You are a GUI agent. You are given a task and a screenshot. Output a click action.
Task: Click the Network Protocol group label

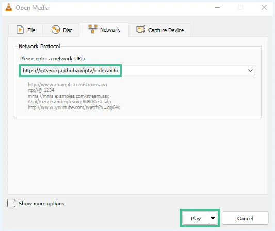[x=39, y=46]
